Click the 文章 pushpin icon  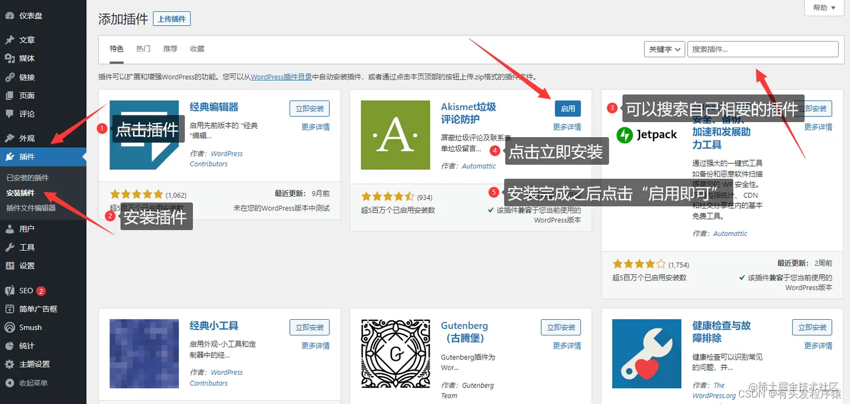click(x=10, y=40)
